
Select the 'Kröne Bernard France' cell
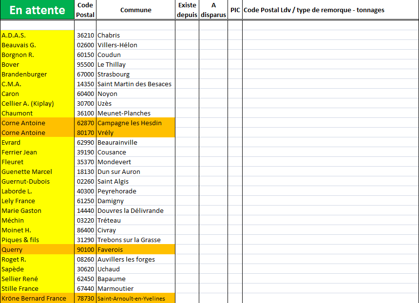pyautogui.click(x=37, y=299)
